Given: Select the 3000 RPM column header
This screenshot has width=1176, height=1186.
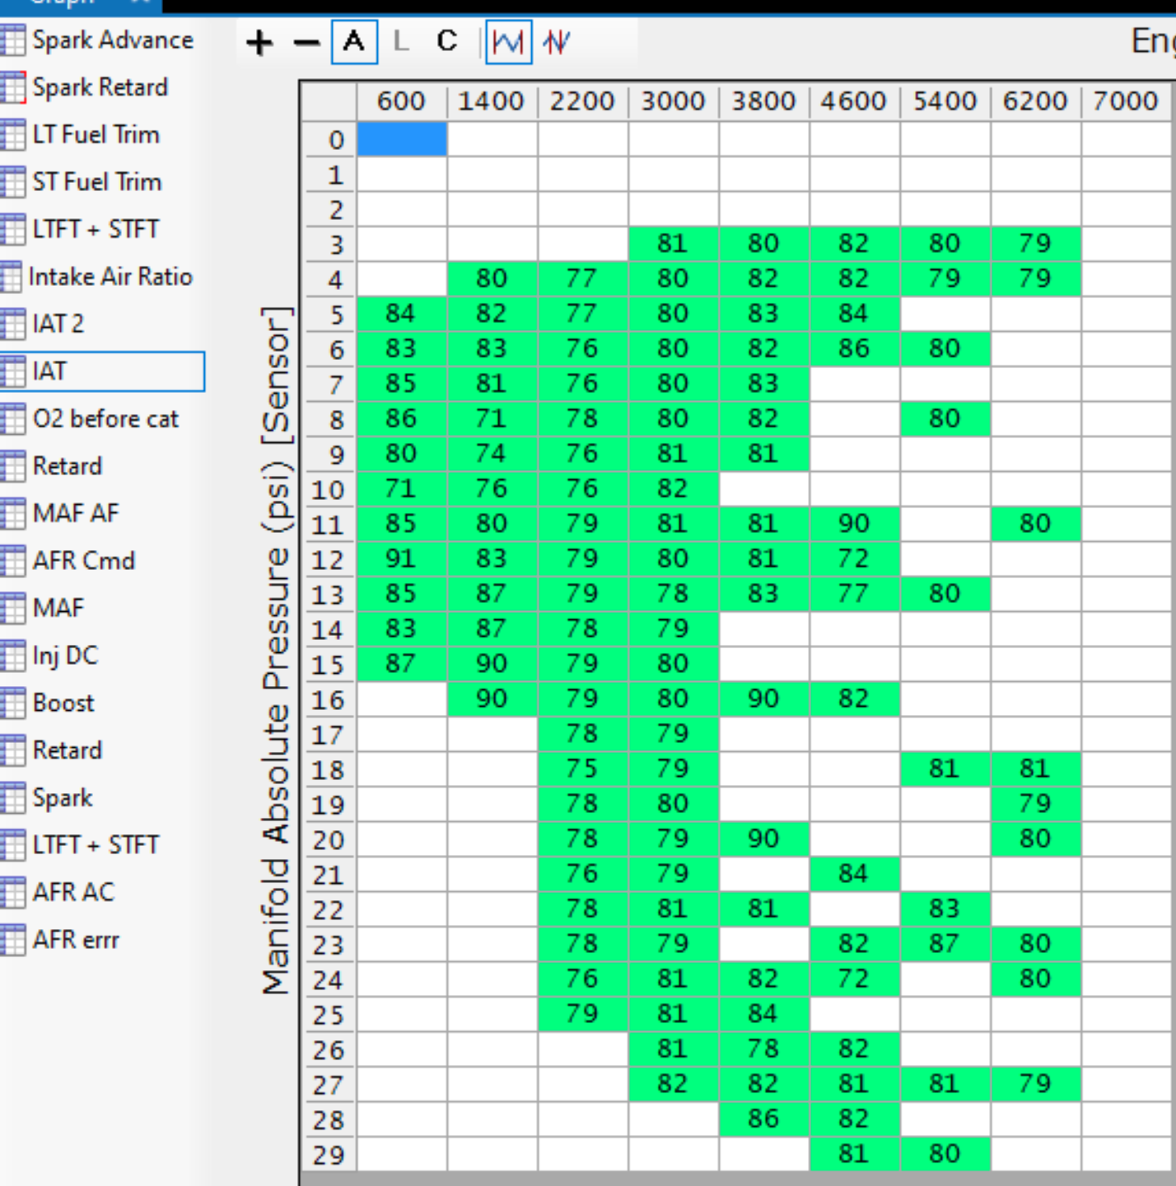Looking at the screenshot, I should [x=673, y=101].
